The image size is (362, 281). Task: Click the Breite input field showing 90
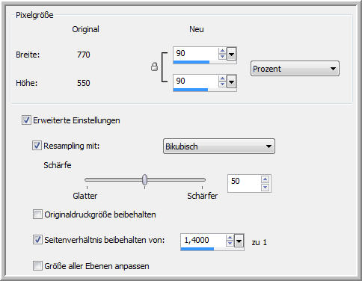[x=196, y=54]
